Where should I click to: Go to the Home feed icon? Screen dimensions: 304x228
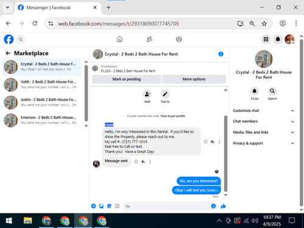120,39
